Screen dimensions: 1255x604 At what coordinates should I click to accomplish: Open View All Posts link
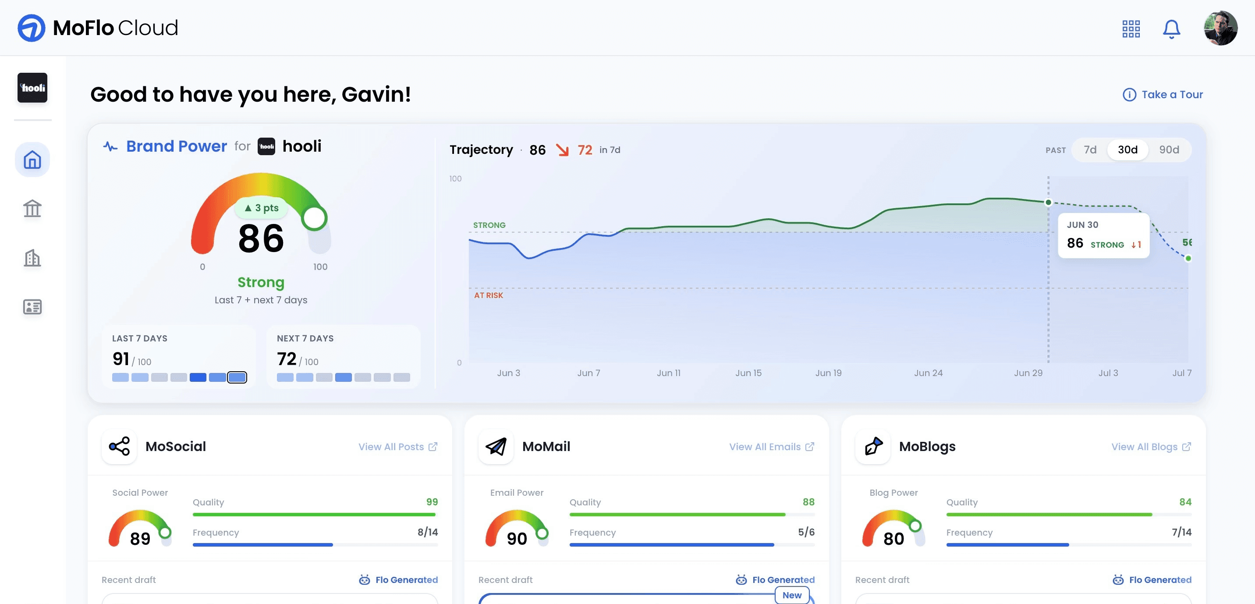click(x=398, y=447)
